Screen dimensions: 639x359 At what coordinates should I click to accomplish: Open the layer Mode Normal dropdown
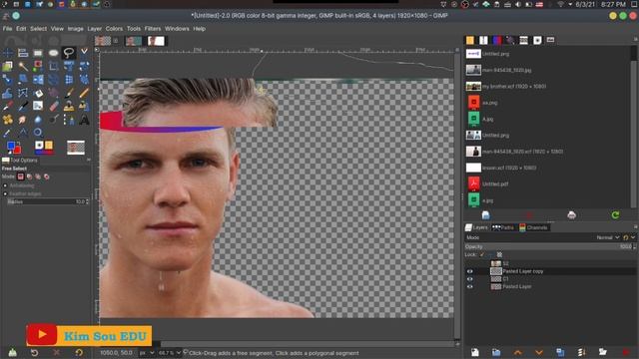pyautogui.click(x=608, y=237)
